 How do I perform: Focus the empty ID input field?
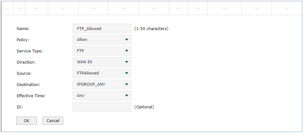(102, 107)
